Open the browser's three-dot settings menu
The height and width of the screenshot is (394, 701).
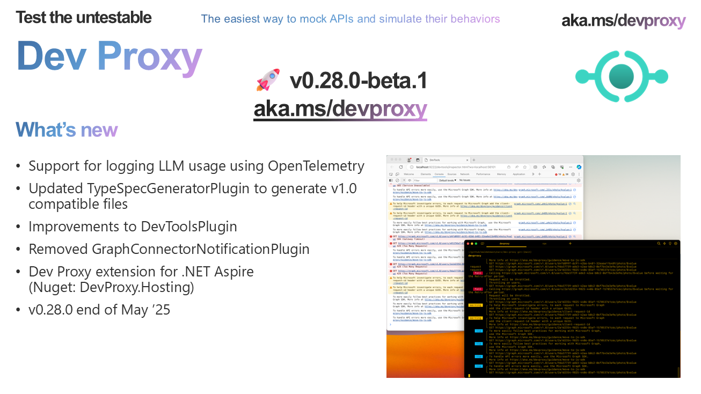pyautogui.click(x=571, y=167)
